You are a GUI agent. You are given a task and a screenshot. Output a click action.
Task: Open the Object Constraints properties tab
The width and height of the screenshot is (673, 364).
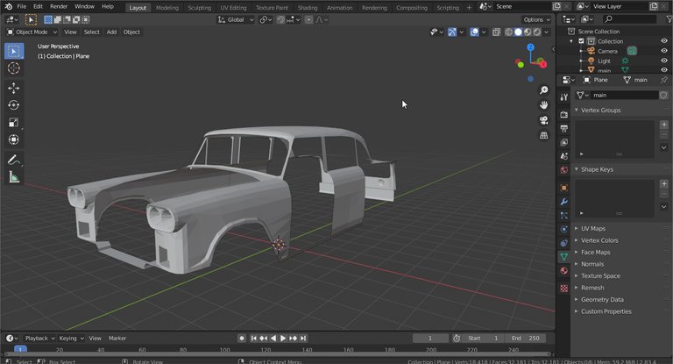(x=564, y=243)
